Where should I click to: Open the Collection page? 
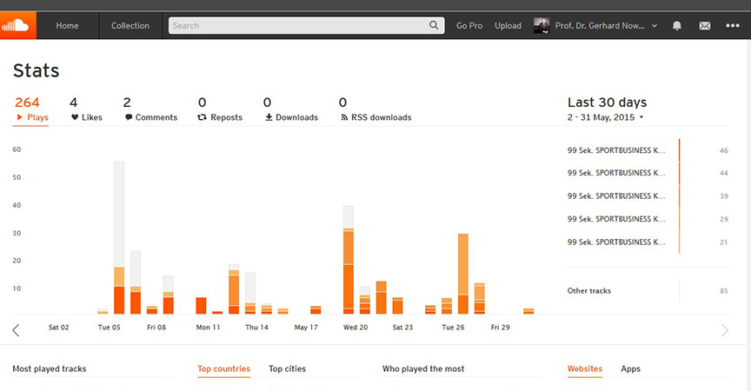pos(130,26)
